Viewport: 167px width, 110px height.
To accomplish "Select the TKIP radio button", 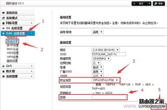I will point(133,85).
